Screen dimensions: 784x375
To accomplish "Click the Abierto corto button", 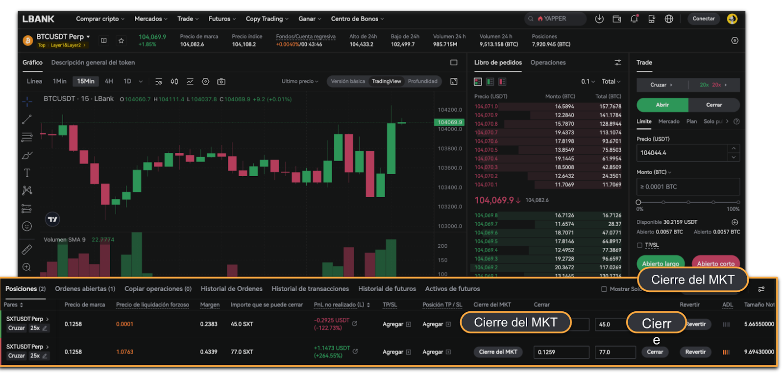I will pyautogui.click(x=716, y=262).
